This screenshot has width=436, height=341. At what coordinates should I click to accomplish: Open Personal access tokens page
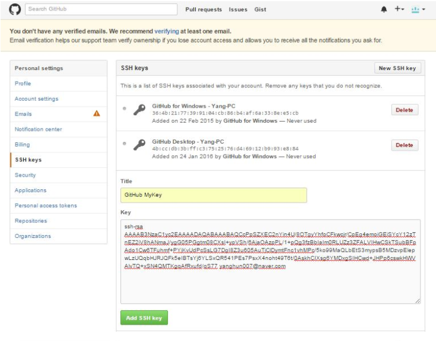pyautogui.click(x=46, y=206)
